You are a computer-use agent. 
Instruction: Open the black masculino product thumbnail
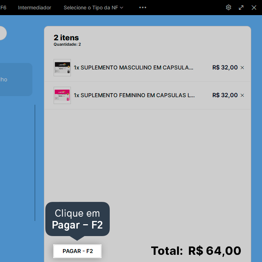pyautogui.click(x=62, y=68)
